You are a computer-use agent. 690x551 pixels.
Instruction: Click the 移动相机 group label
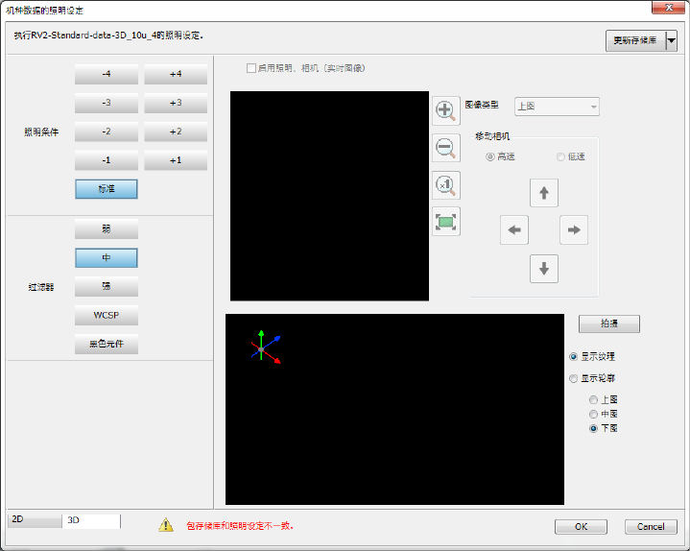click(492, 136)
